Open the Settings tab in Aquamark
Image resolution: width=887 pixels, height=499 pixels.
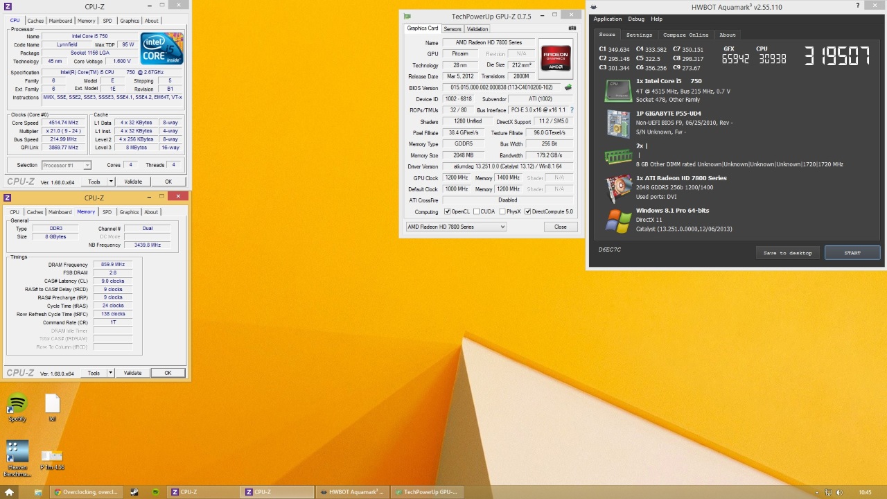(x=639, y=35)
